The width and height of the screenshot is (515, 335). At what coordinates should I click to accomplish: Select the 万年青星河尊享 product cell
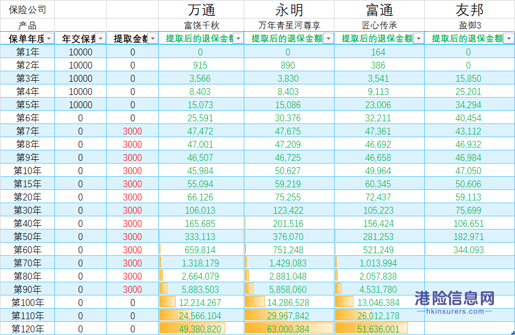pos(289,25)
